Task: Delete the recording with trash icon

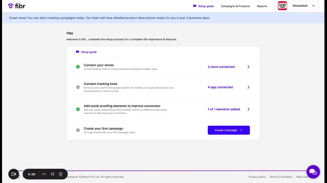Action: coord(61,174)
